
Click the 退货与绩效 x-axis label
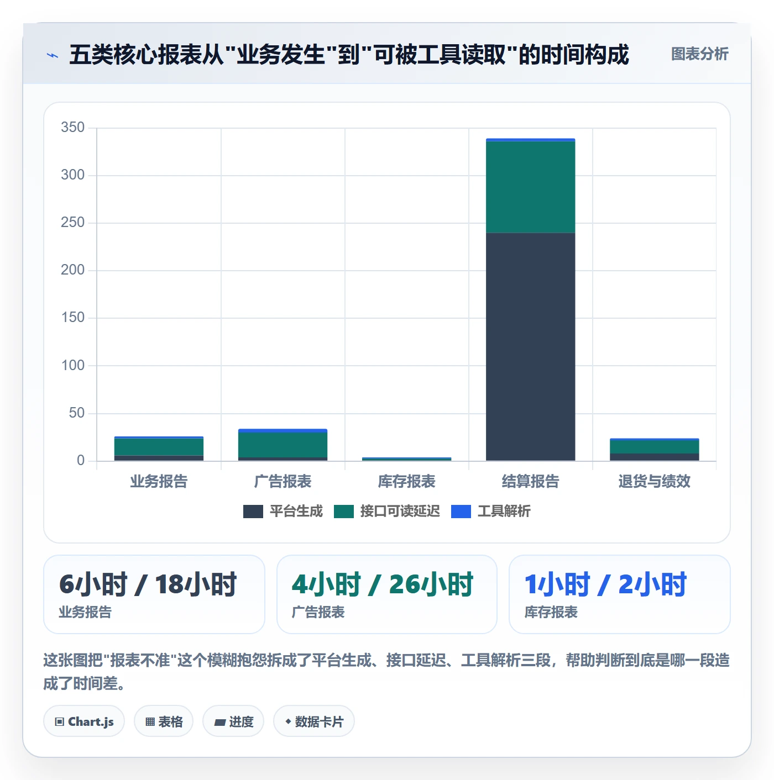[x=654, y=482]
